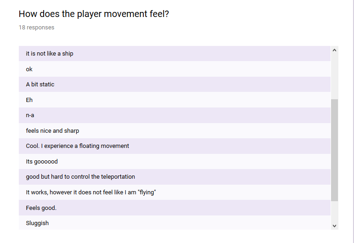354x243 pixels.
Task: Select the response "it is not like a ship"
Action: point(174,54)
